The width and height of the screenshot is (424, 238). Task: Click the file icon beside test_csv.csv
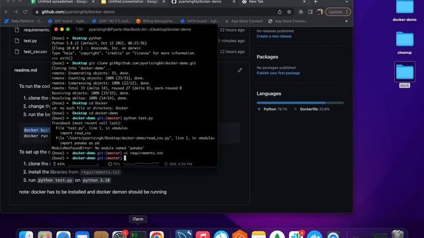17,52
